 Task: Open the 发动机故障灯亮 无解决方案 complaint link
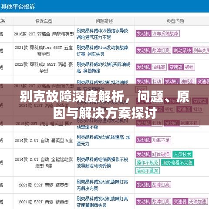(102, 185)
